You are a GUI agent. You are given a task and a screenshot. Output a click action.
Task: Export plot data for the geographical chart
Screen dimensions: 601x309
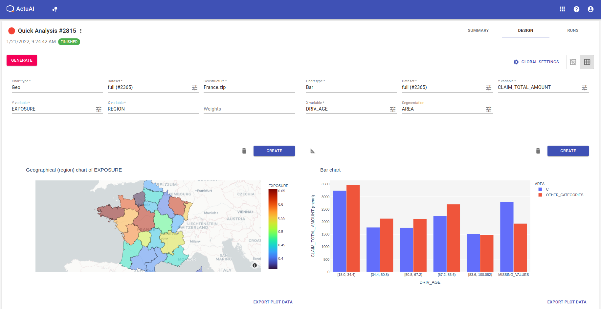tap(273, 302)
